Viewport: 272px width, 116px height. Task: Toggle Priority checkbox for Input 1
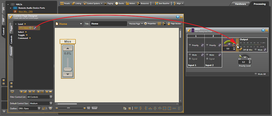click(x=190, y=45)
